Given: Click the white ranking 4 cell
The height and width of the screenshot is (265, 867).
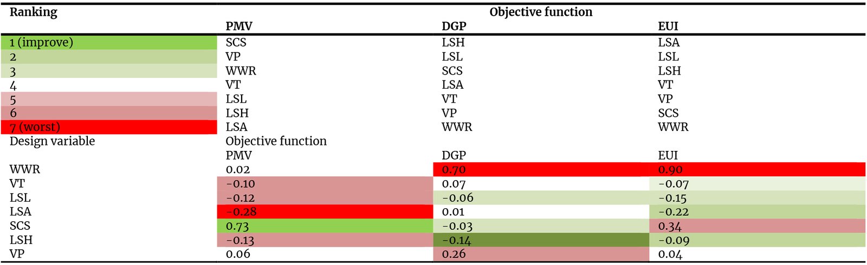Looking at the screenshot, I should [108, 85].
